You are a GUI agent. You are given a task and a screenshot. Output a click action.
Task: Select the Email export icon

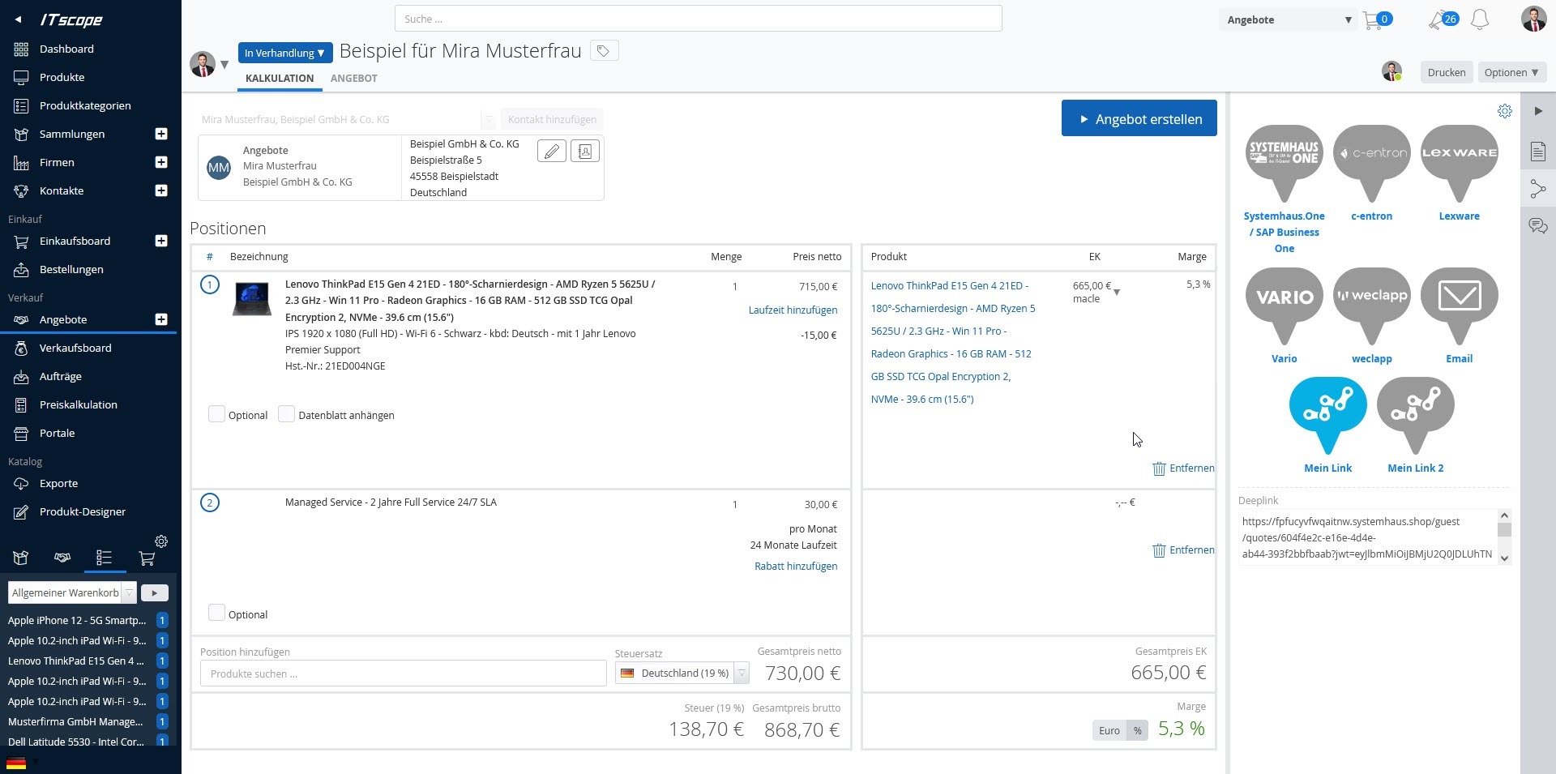(x=1460, y=305)
